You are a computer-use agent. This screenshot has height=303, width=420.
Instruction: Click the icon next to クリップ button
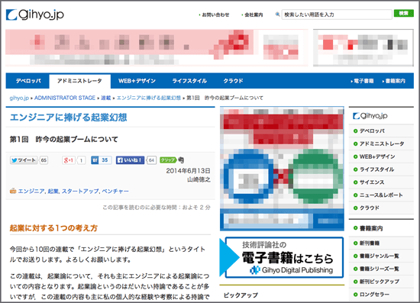coord(181,160)
